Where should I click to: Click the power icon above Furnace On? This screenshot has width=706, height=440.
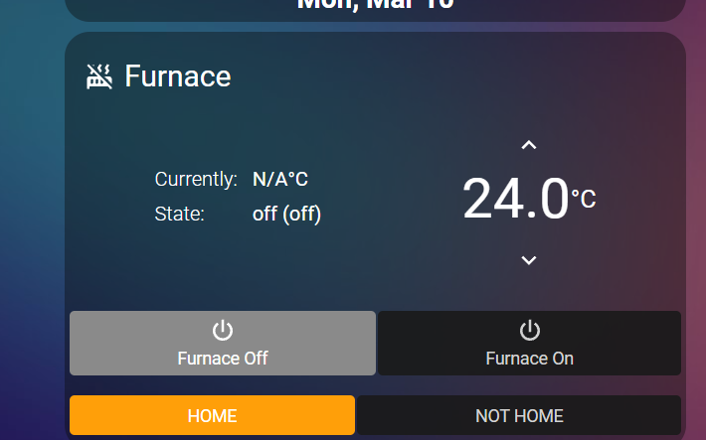(x=530, y=331)
